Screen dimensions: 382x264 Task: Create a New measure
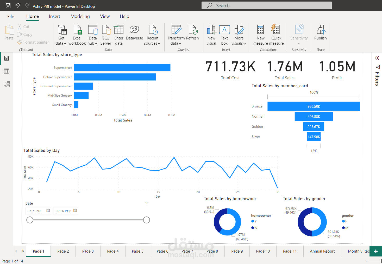pyautogui.click(x=260, y=34)
